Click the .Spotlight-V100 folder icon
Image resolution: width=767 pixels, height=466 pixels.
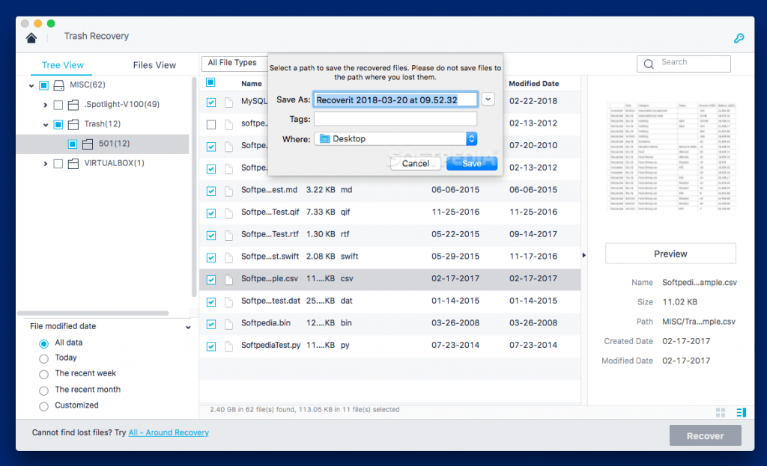[73, 105]
